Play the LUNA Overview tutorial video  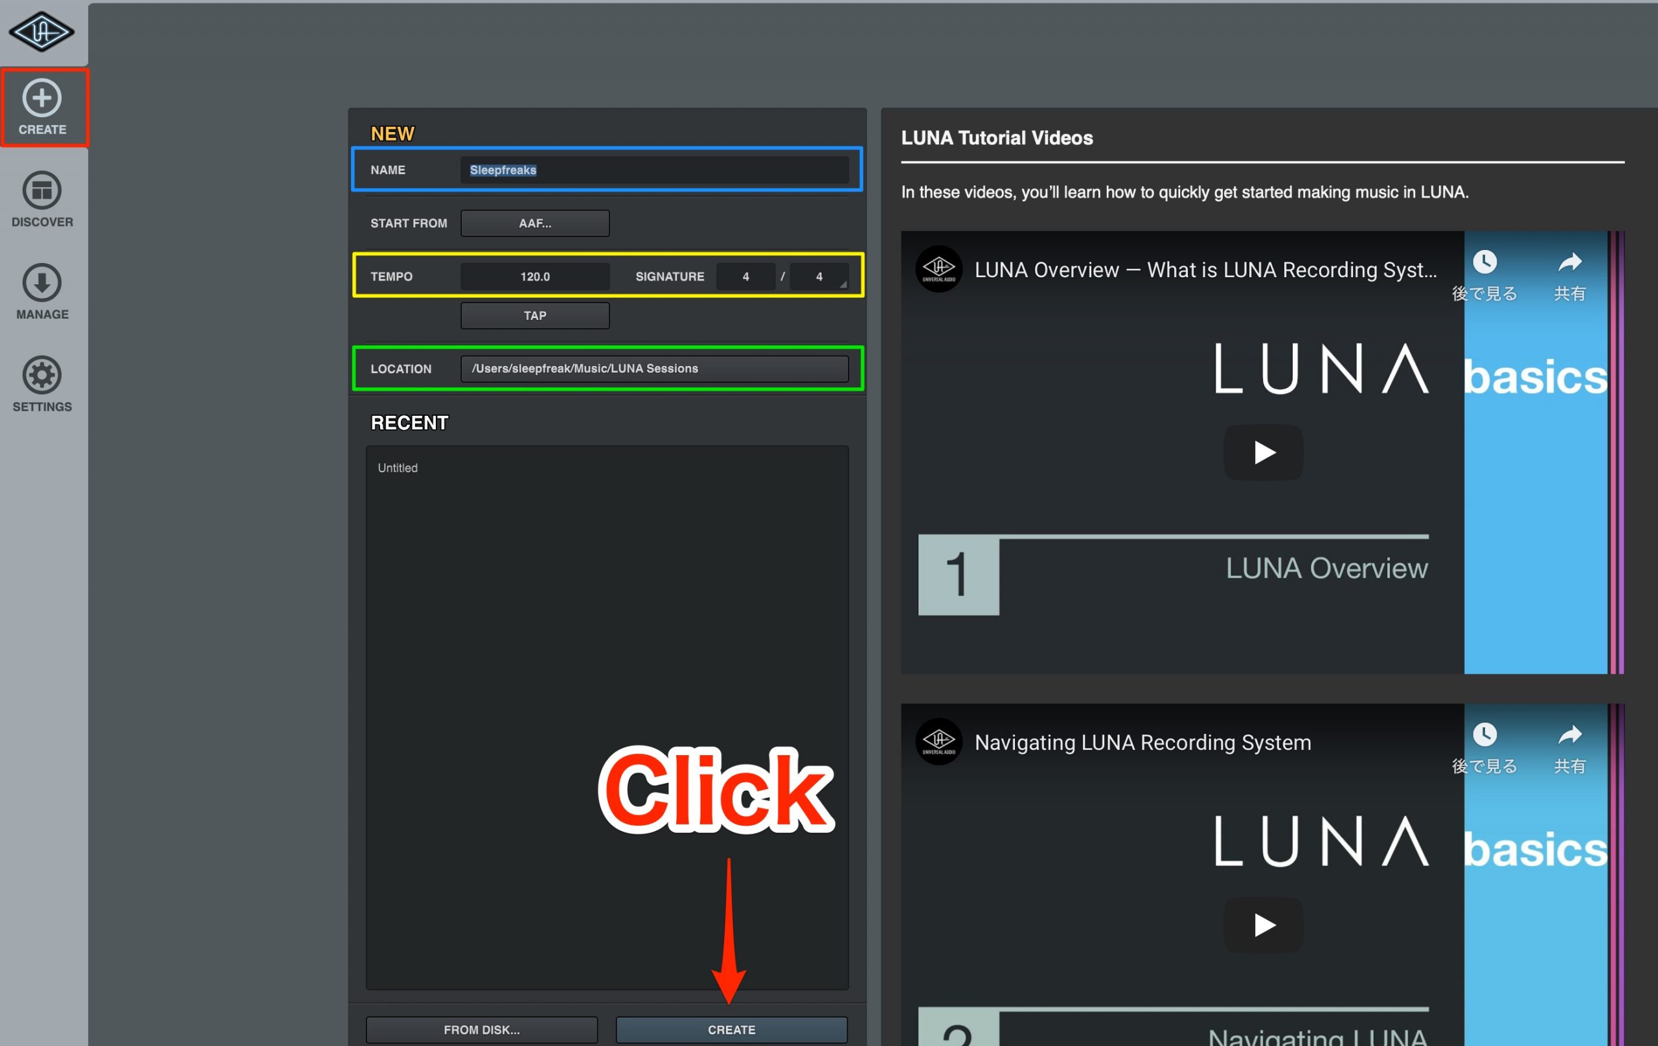[x=1263, y=453]
